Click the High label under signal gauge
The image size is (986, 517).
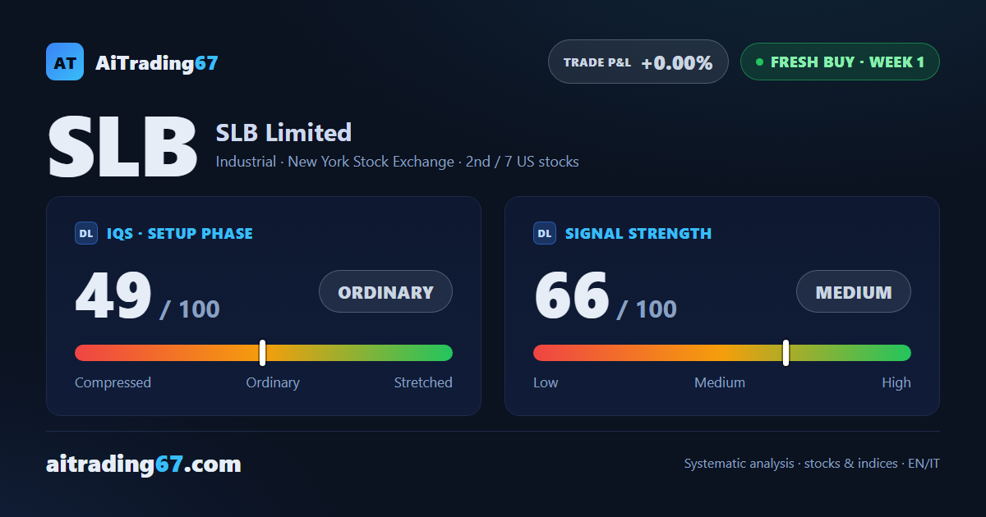896,382
